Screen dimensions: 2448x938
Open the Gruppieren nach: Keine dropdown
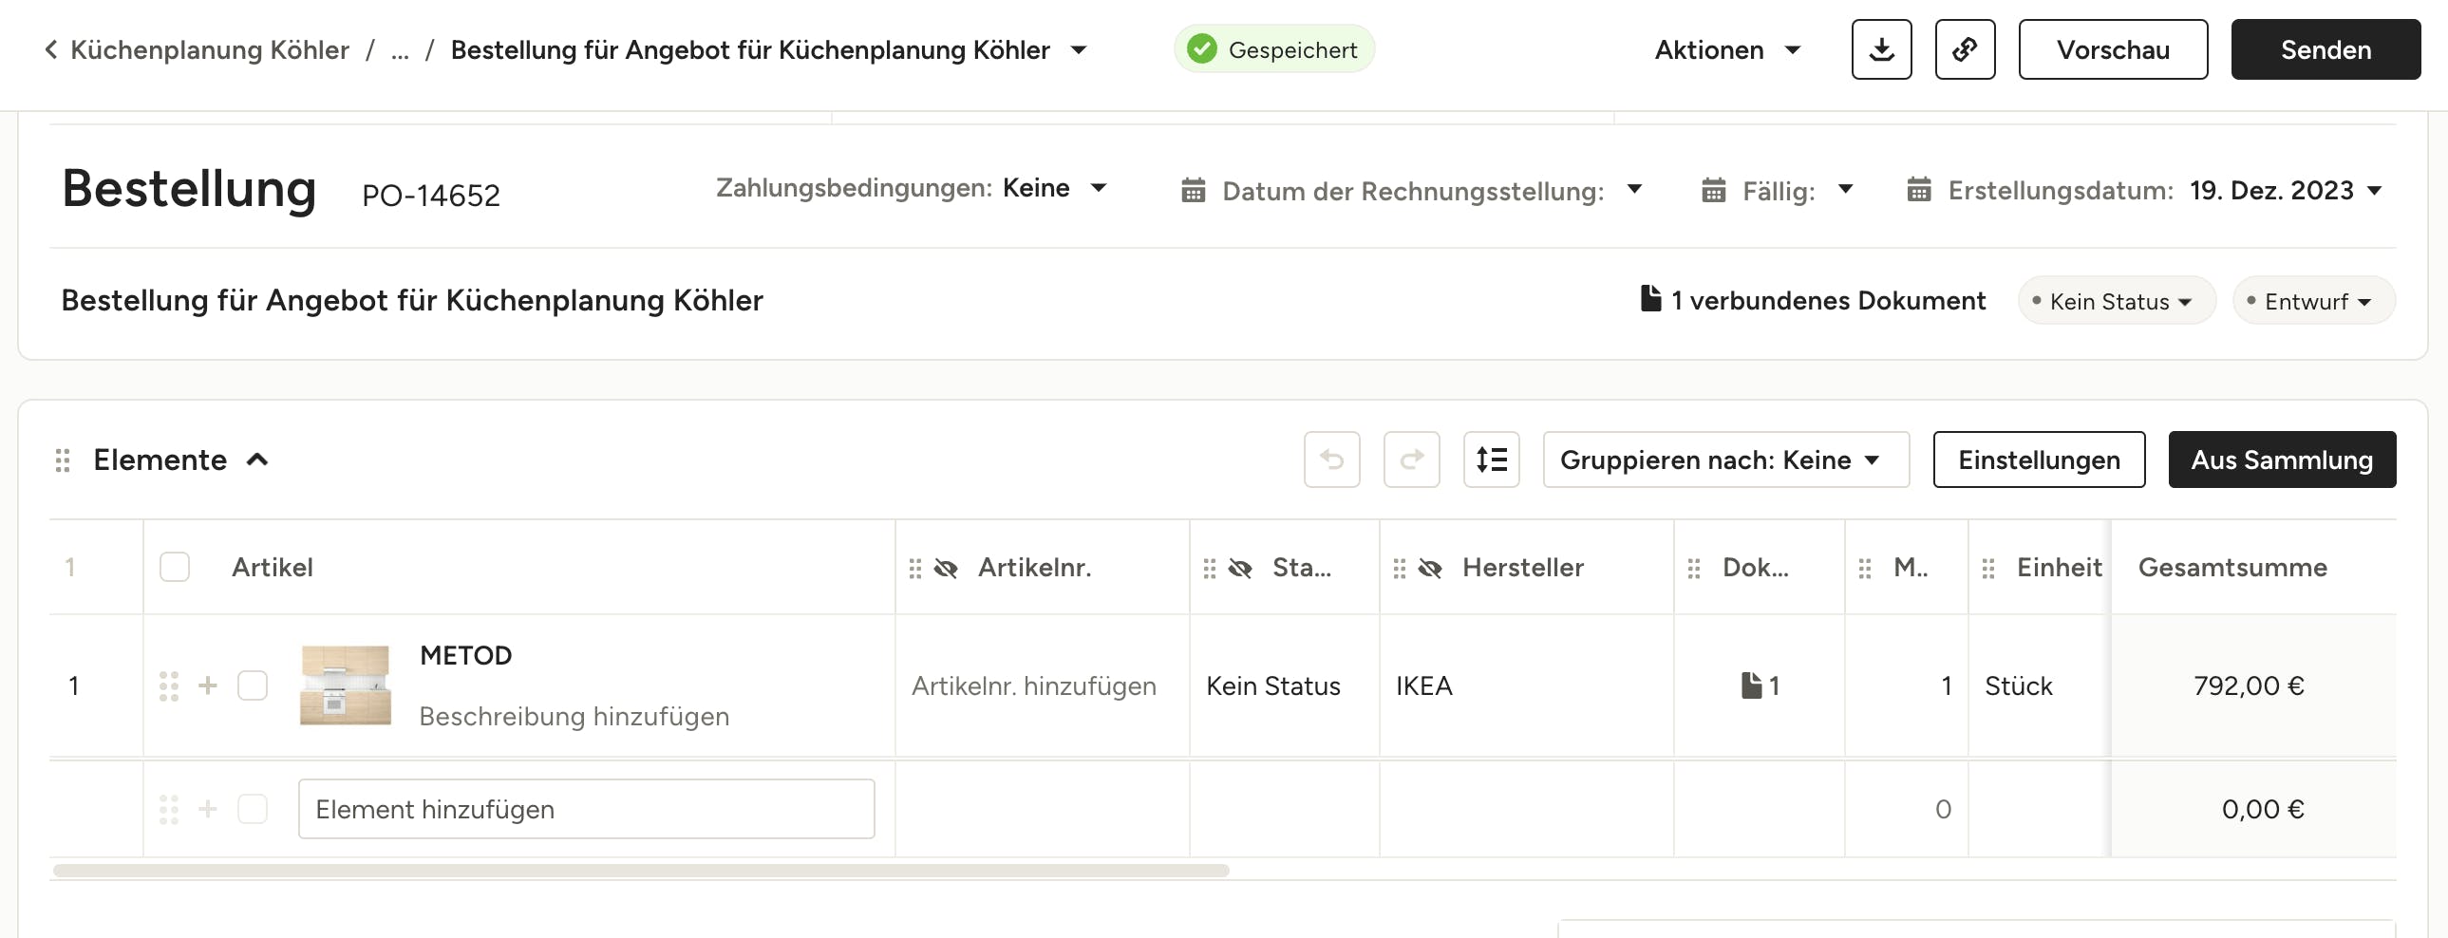pyautogui.click(x=1725, y=460)
